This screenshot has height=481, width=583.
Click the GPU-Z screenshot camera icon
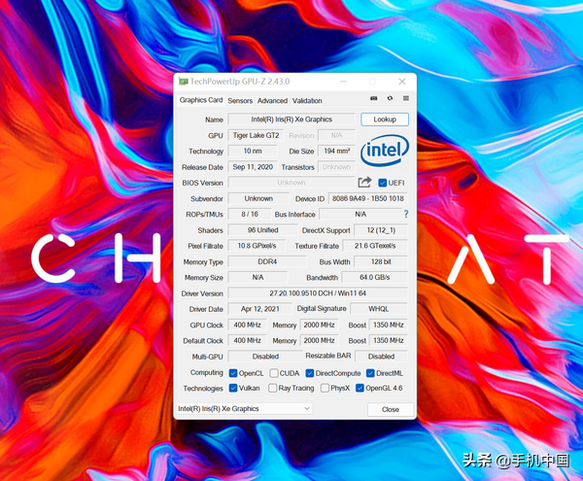click(374, 98)
